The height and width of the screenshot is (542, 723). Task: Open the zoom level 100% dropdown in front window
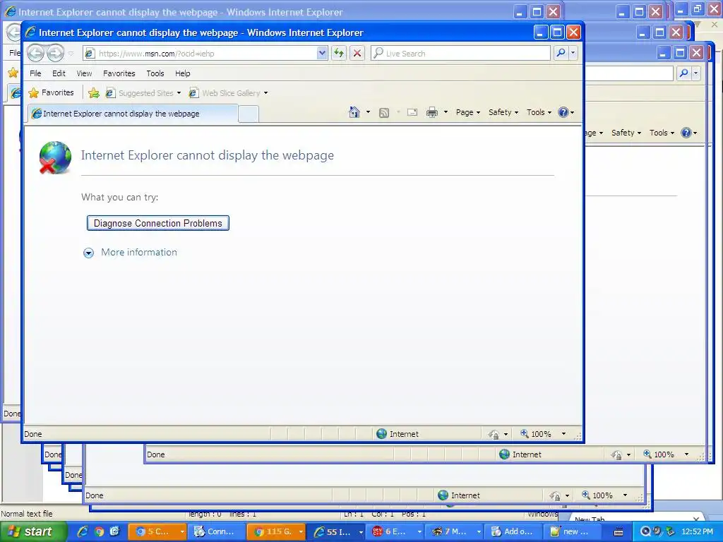563,434
